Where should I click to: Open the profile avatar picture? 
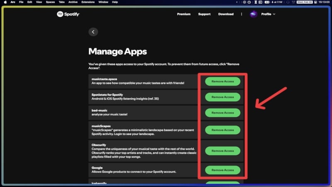click(x=253, y=14)
